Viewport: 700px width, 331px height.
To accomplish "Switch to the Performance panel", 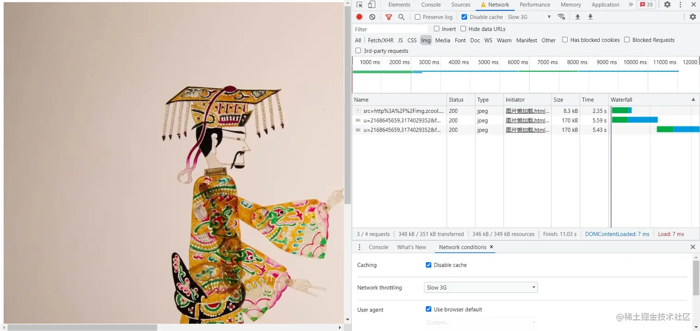I will (535, 5).
